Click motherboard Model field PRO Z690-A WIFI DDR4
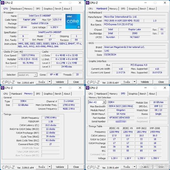 click(123, 21)
